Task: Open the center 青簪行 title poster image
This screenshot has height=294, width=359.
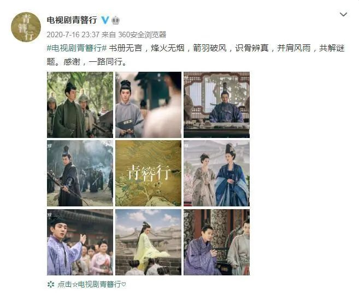Action: 149,174
